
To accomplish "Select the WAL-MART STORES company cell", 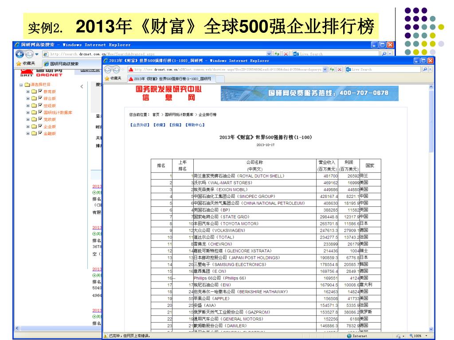I will point(255,183).
